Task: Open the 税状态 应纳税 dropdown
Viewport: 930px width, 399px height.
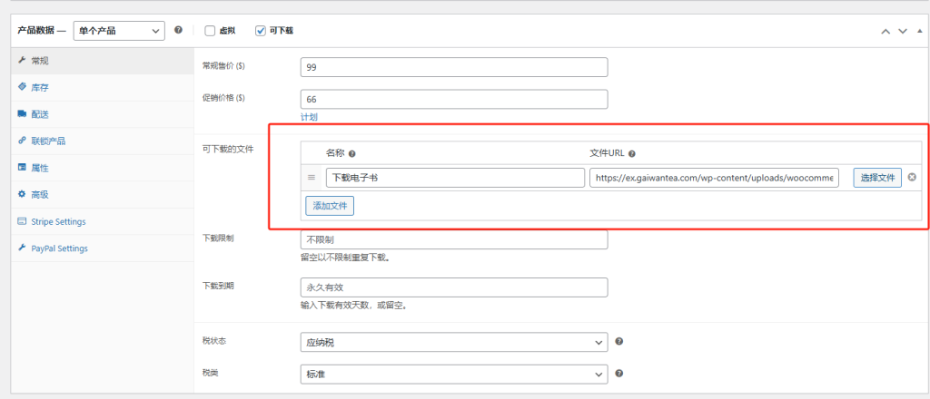Action: [453, 342]
